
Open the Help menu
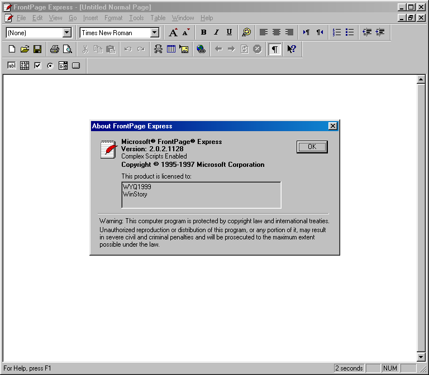click(x=207, y=18)
